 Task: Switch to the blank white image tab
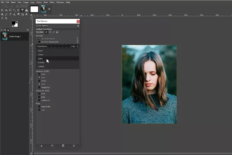click(34, 9)
